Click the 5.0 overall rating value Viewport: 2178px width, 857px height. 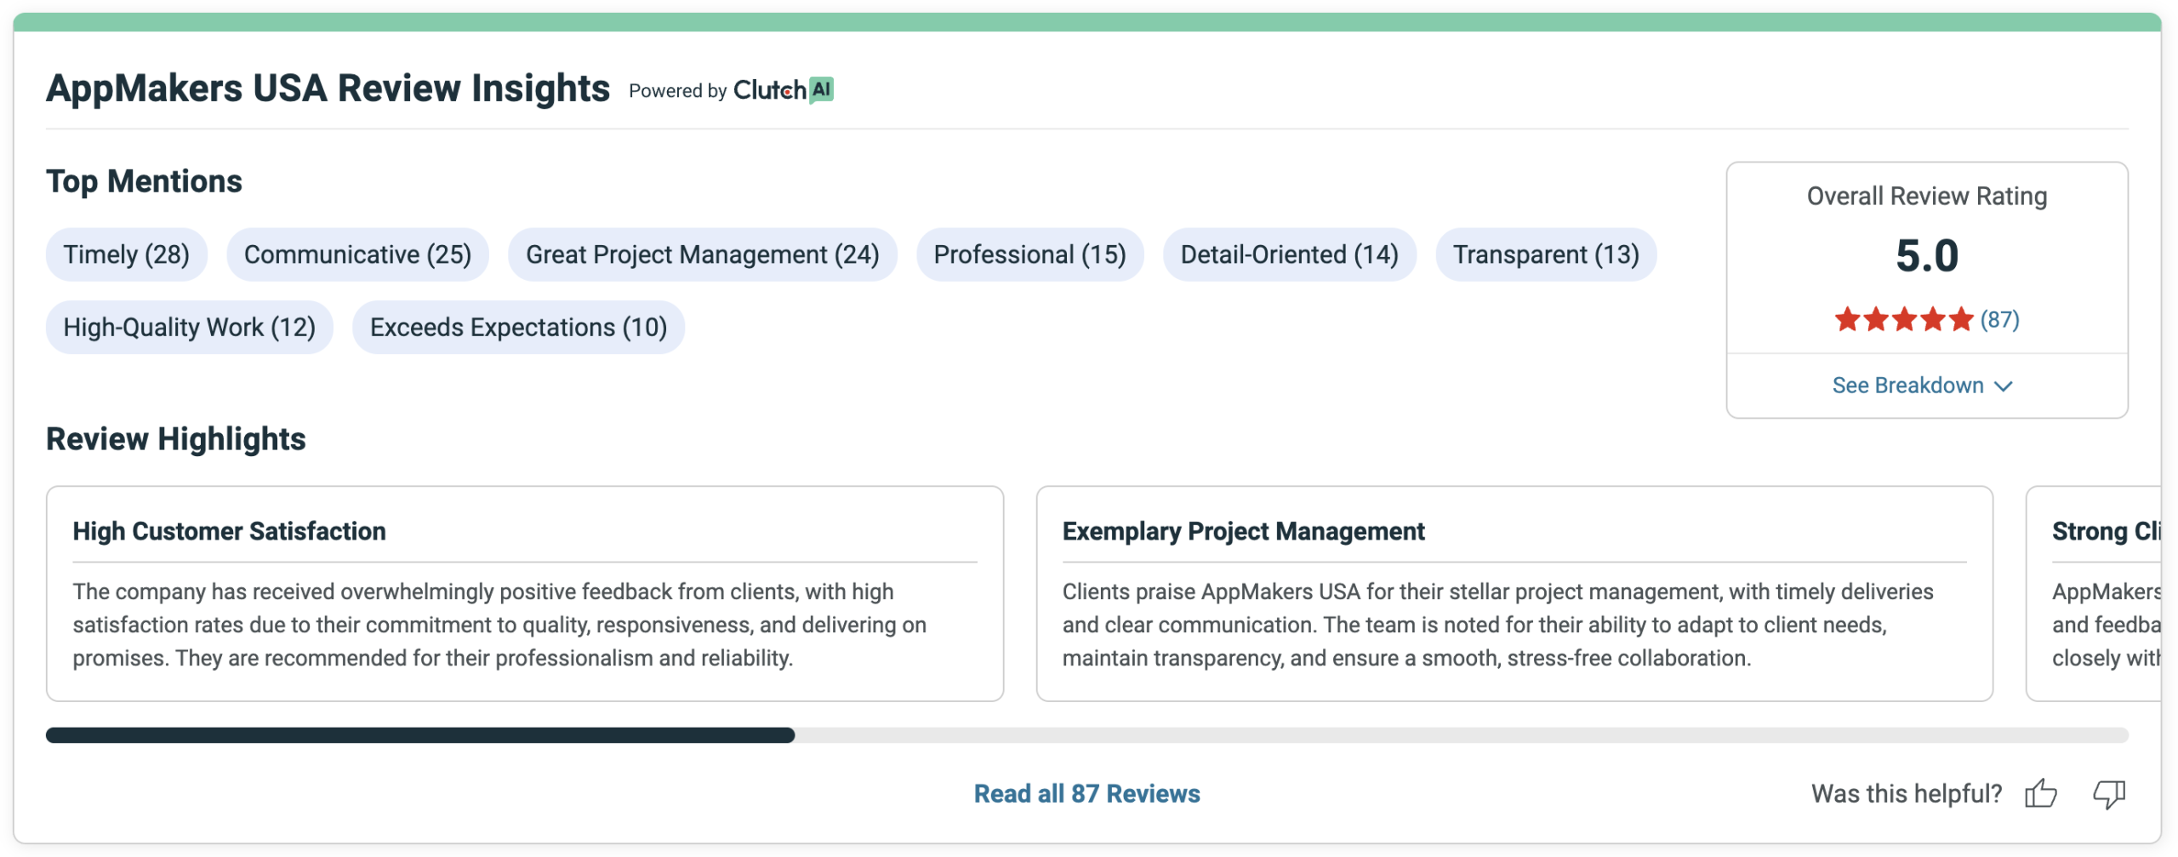coord(1927,256)
